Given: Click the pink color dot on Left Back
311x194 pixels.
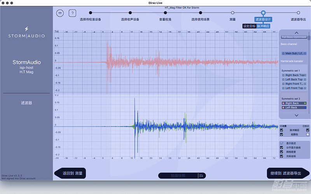Looking at the screenshot, I should pyautogui.click(x=283, y=108).
